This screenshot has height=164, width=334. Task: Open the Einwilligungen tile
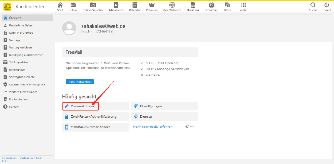[165, 106]
